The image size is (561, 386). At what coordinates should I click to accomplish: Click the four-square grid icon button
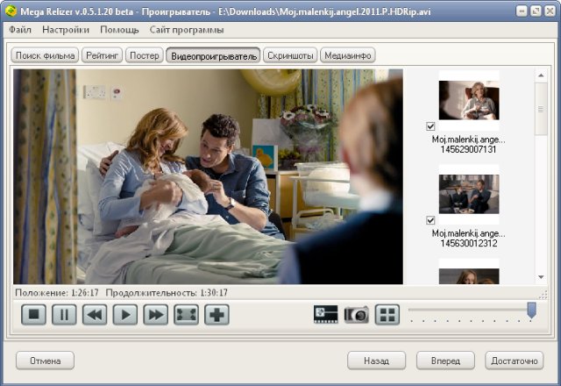tap(387, 315)
